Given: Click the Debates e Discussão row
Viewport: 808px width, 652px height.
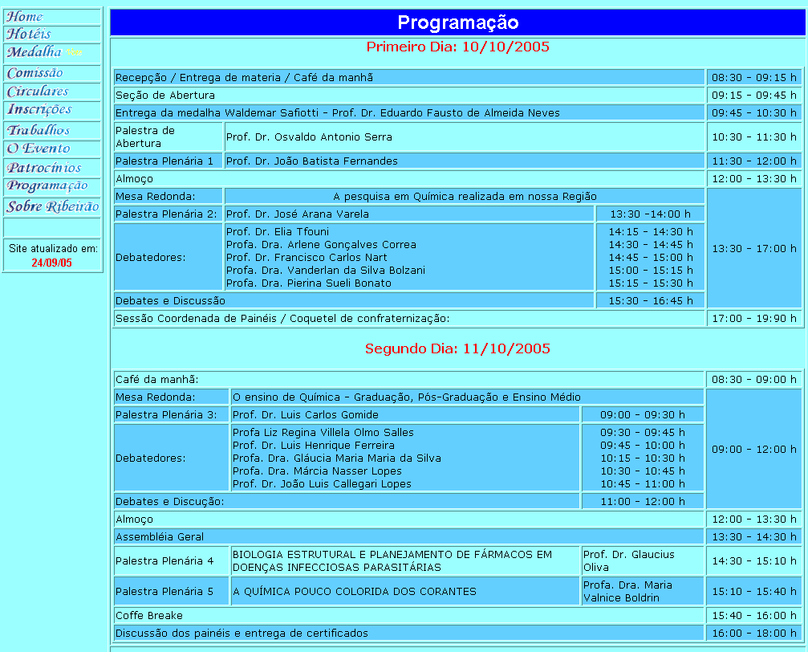Looking at the screenshot, I should pos(354,301).
